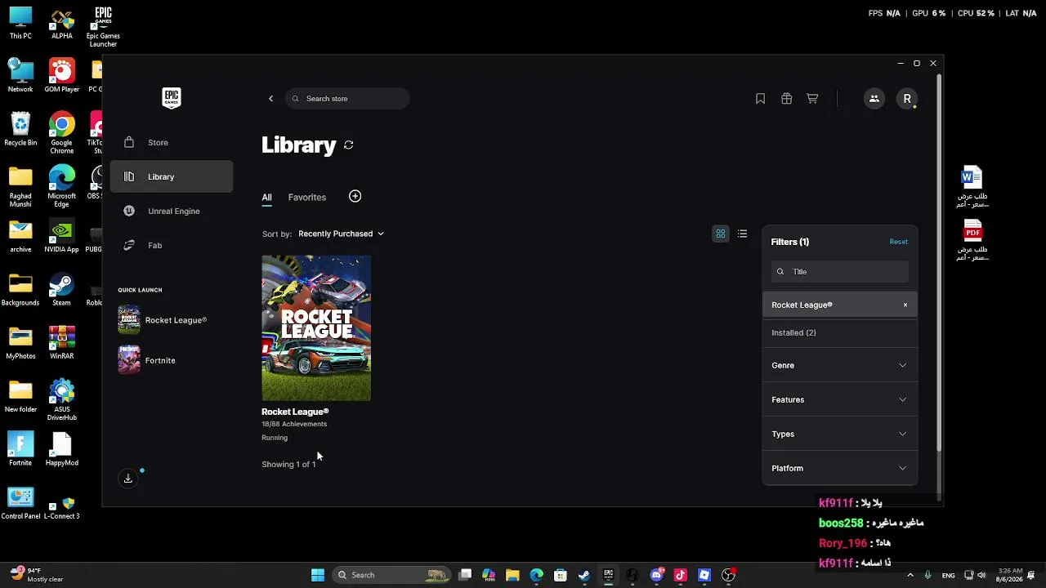Open Sort by Recently Purchased dropdown

341,234
